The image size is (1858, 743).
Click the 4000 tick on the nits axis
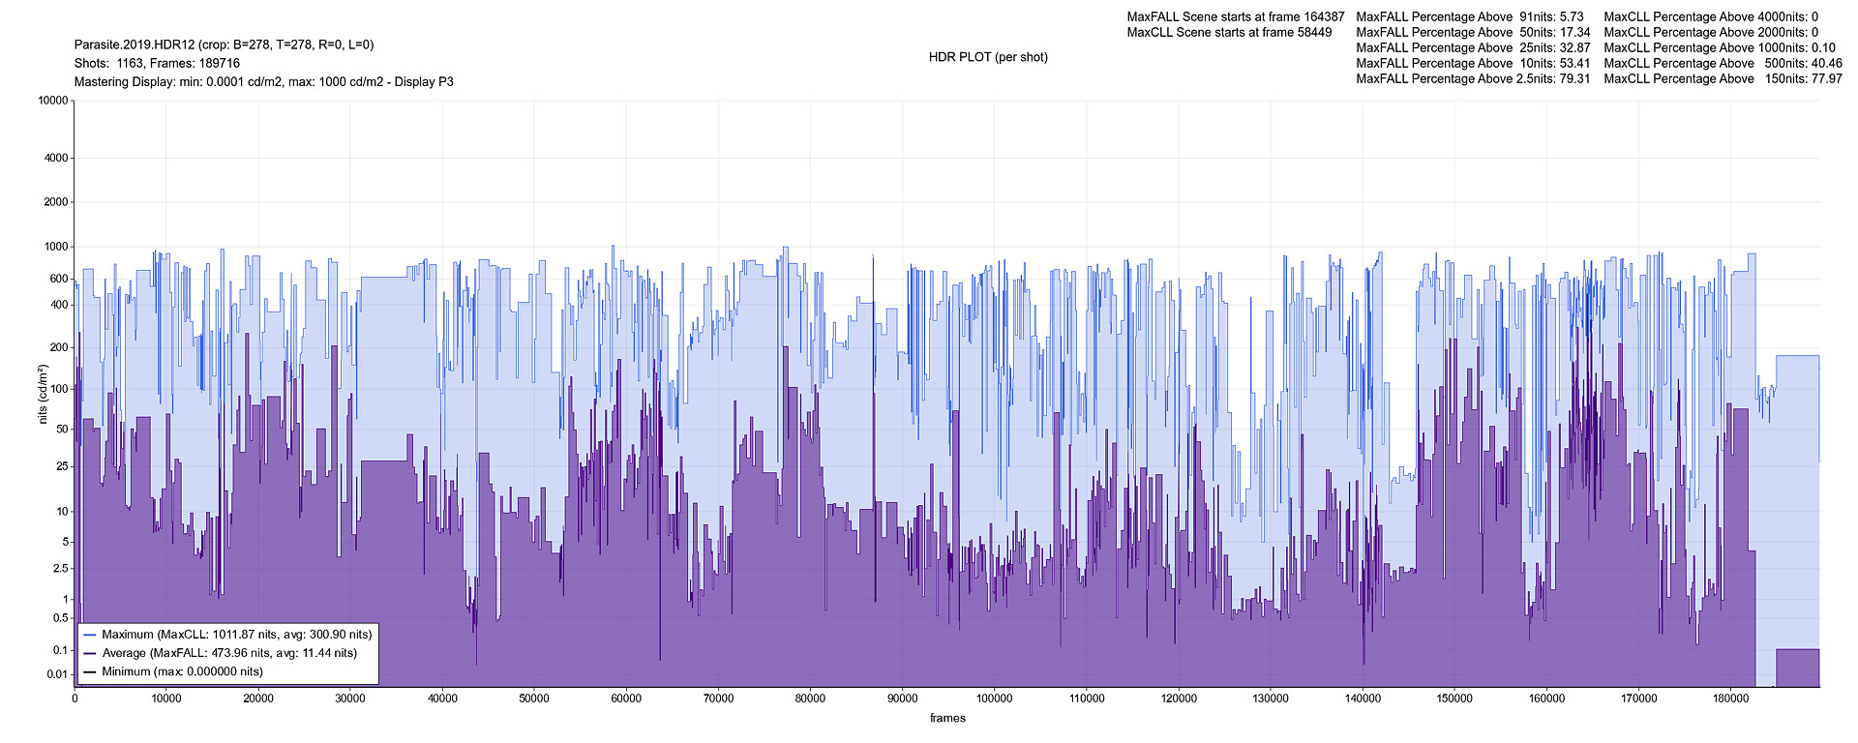click(x=56, y=158)
